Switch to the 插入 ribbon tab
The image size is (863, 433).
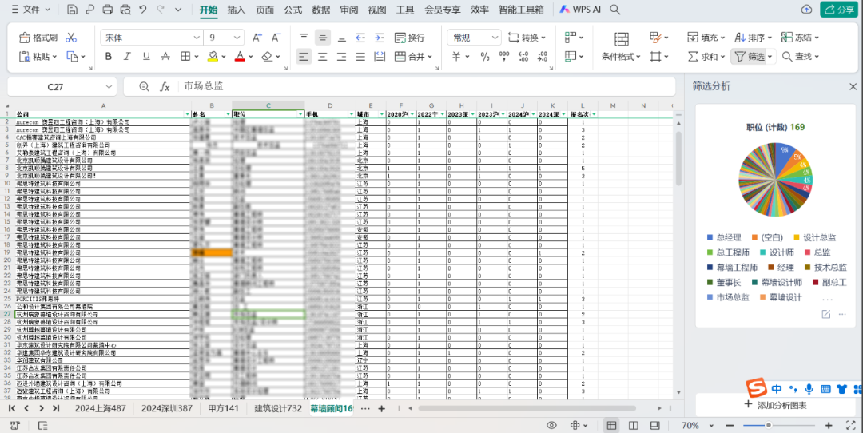(x=237, y=10)
